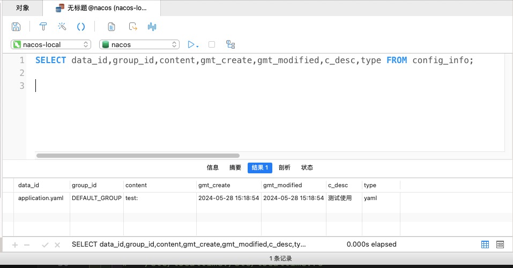Open the nacos-local connection dropdown

click(x=51, y=44)
